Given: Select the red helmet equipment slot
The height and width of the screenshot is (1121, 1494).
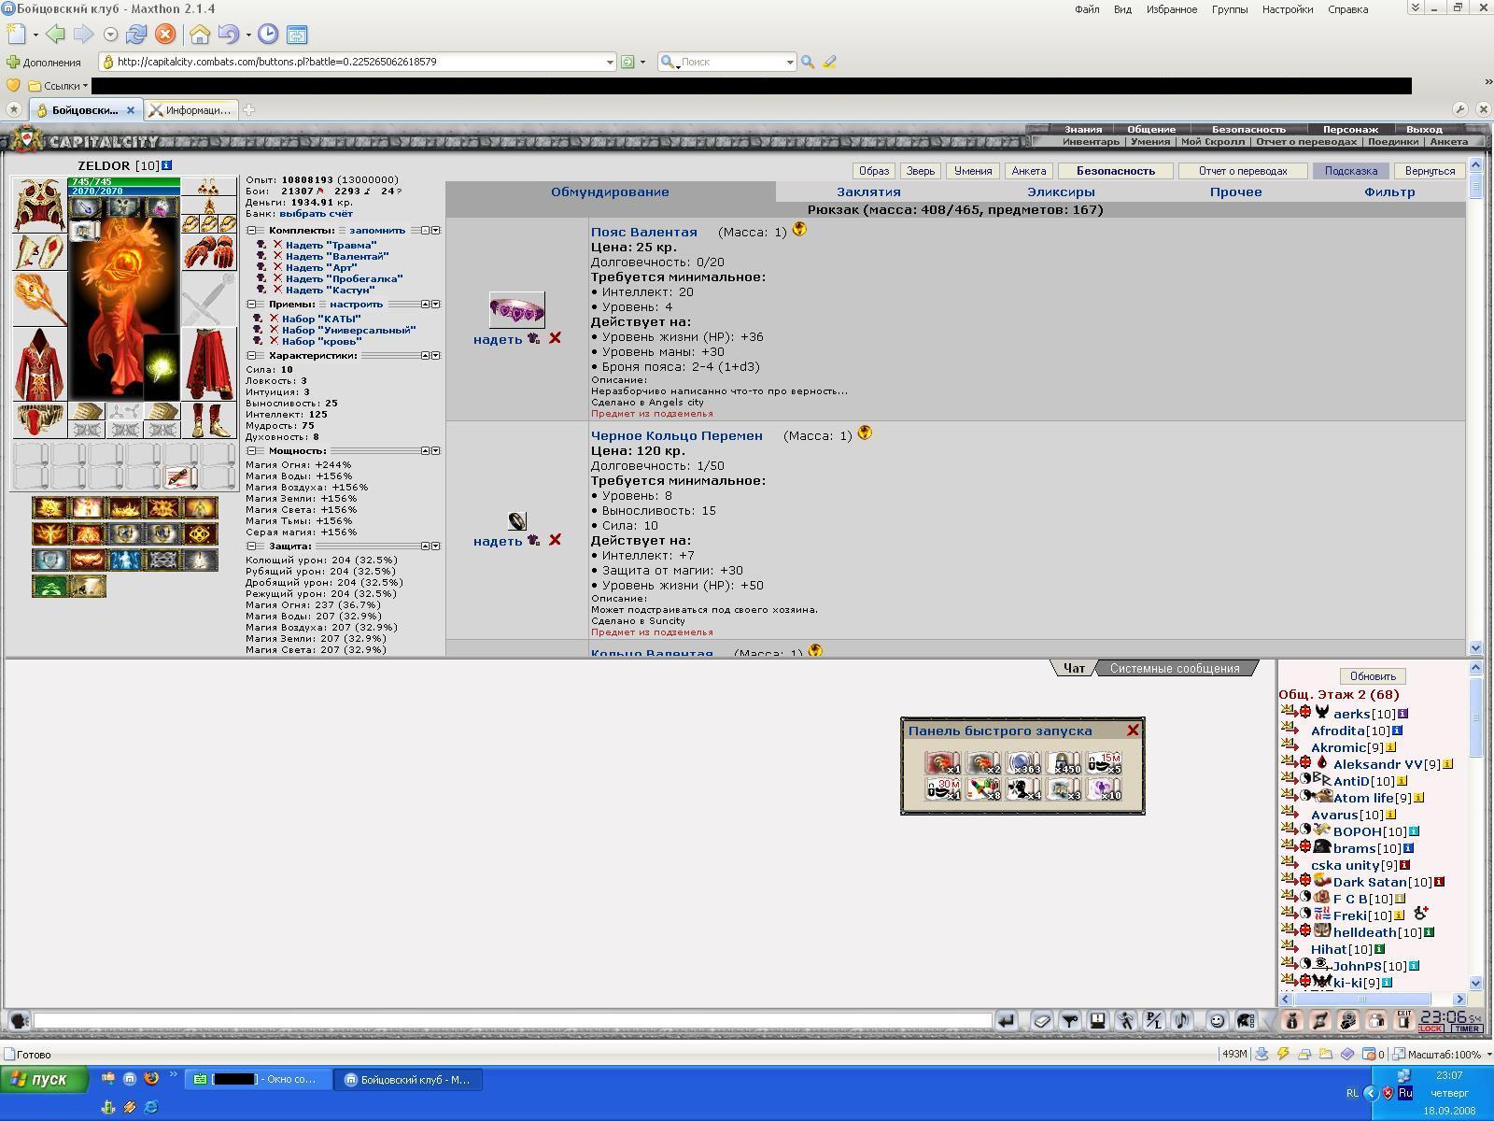Looking at the screenshot, I should pyautogui.click(x=39, y=204).
